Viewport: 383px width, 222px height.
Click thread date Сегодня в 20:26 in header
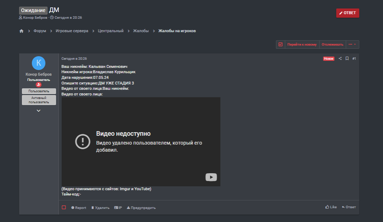point(68,18)
